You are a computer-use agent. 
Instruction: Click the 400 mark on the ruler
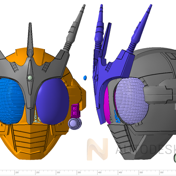pyautogui.click(x=100, y=173)
